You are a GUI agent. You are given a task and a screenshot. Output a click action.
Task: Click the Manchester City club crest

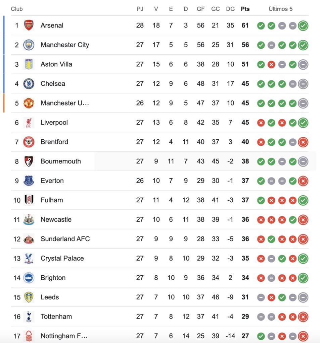coord(29,45)
